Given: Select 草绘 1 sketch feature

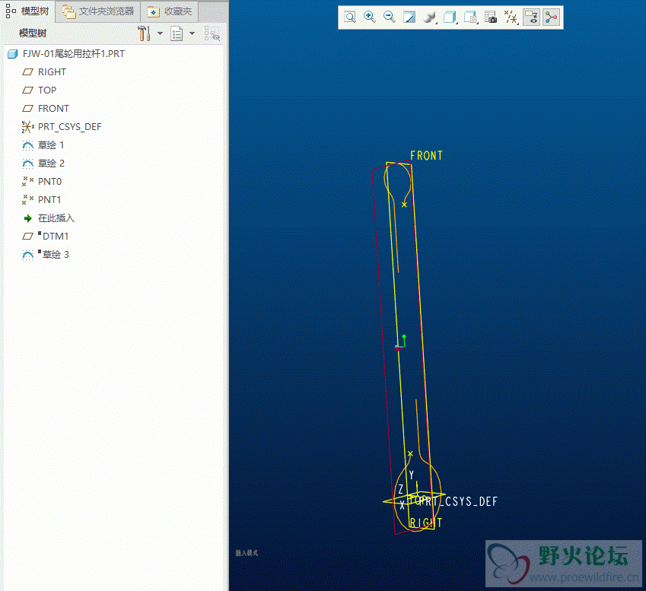Looking at the screenshot, I should tap(51, 145).
